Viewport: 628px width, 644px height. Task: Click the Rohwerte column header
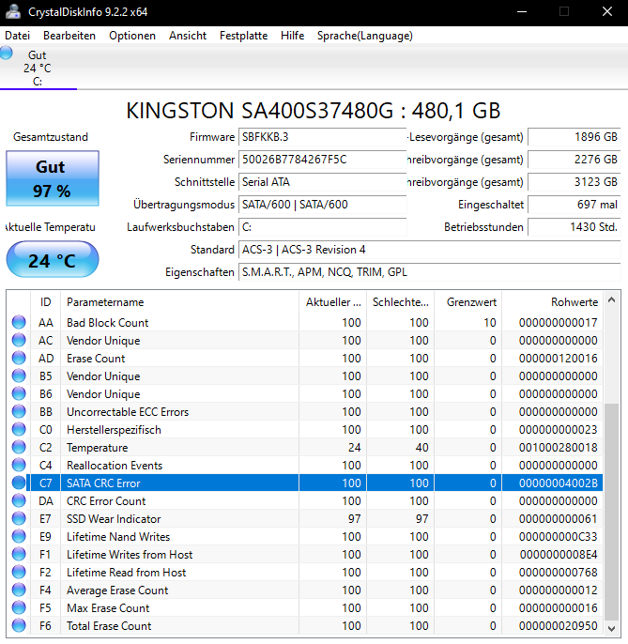[552, 302]
